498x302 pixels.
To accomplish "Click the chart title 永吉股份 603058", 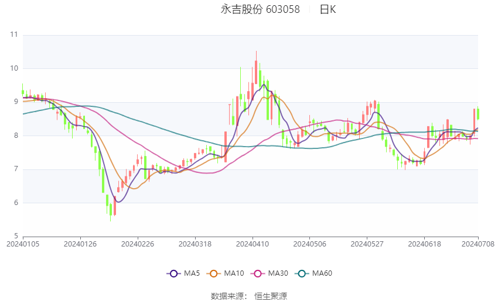I will click(260, 9).
